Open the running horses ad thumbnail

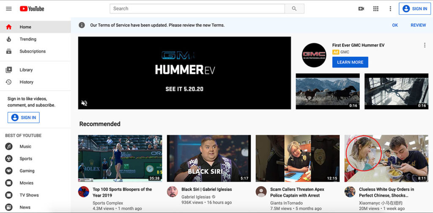328,91
